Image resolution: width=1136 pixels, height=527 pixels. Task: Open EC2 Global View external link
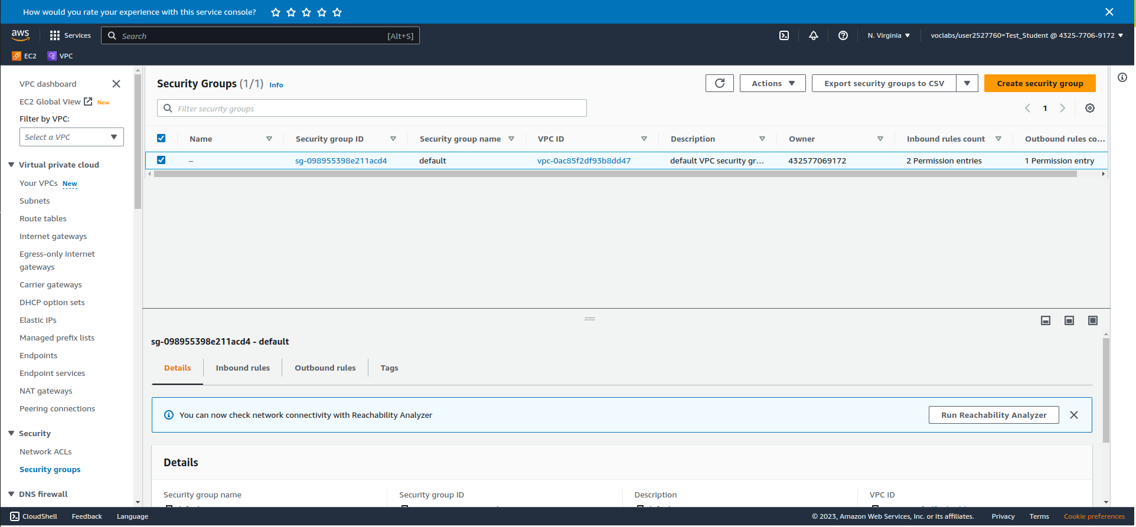pyautogui.click(x=56, y=102)
